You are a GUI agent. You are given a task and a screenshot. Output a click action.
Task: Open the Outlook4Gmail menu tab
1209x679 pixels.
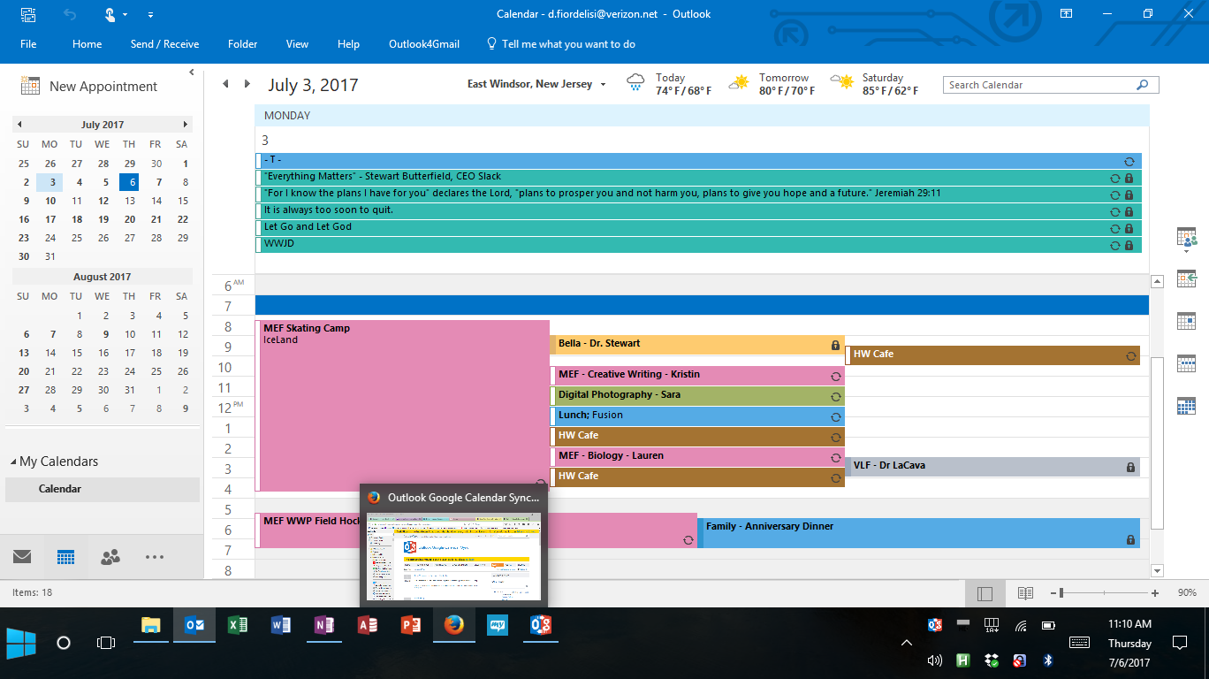click(x=423, y=43)
